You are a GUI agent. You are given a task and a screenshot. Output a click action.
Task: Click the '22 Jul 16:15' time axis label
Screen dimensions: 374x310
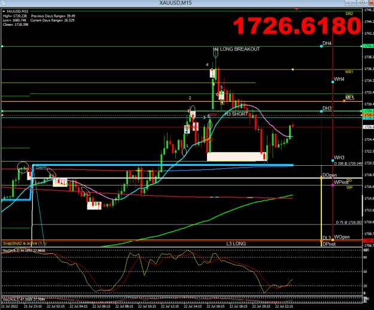pyautogui.click(x=215, y=306)
